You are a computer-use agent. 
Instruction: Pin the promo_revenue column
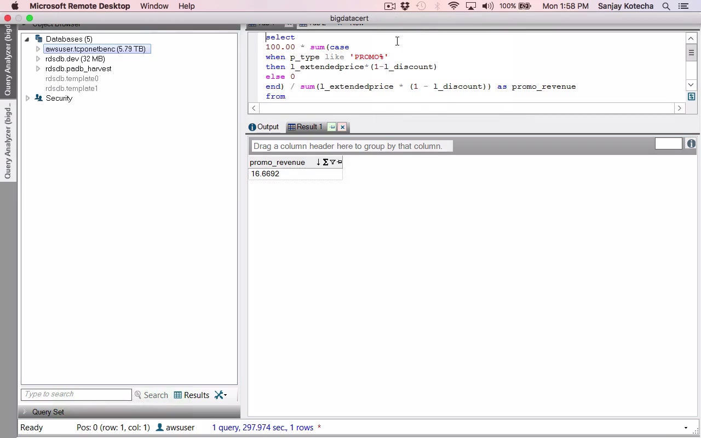click(340, 162)
